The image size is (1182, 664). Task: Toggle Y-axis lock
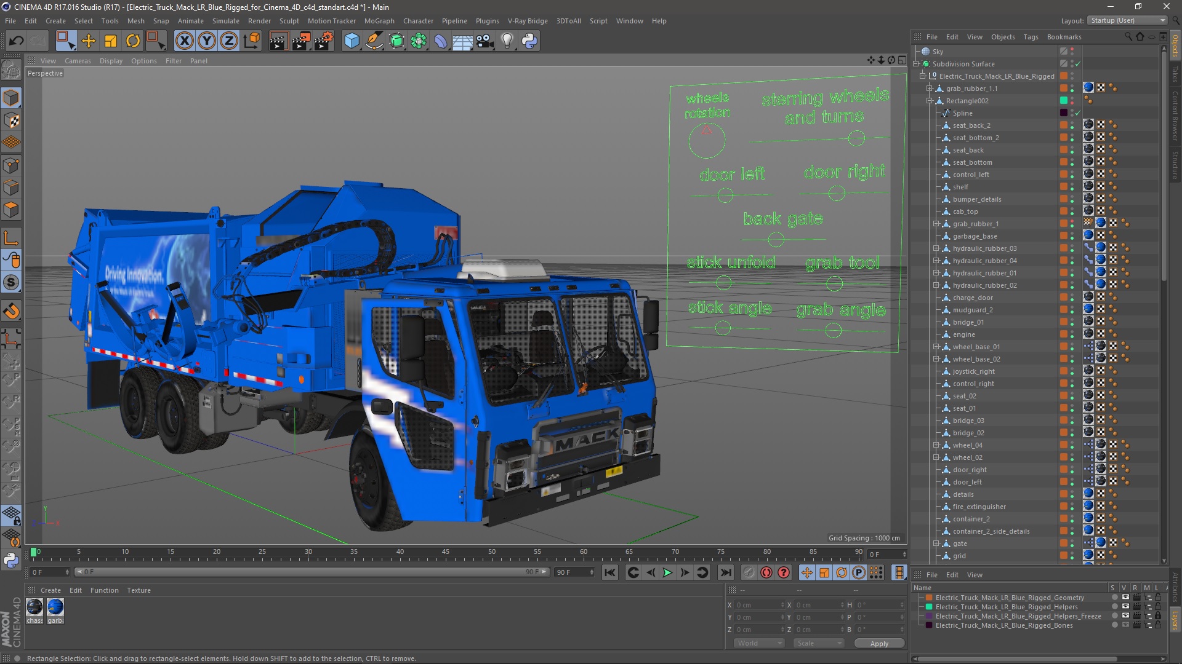pyautogui.click(x=207, y=41)
